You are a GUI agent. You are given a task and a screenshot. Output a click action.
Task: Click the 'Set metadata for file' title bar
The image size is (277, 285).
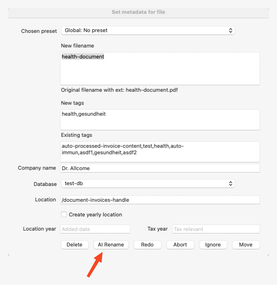tap(138, 12)
